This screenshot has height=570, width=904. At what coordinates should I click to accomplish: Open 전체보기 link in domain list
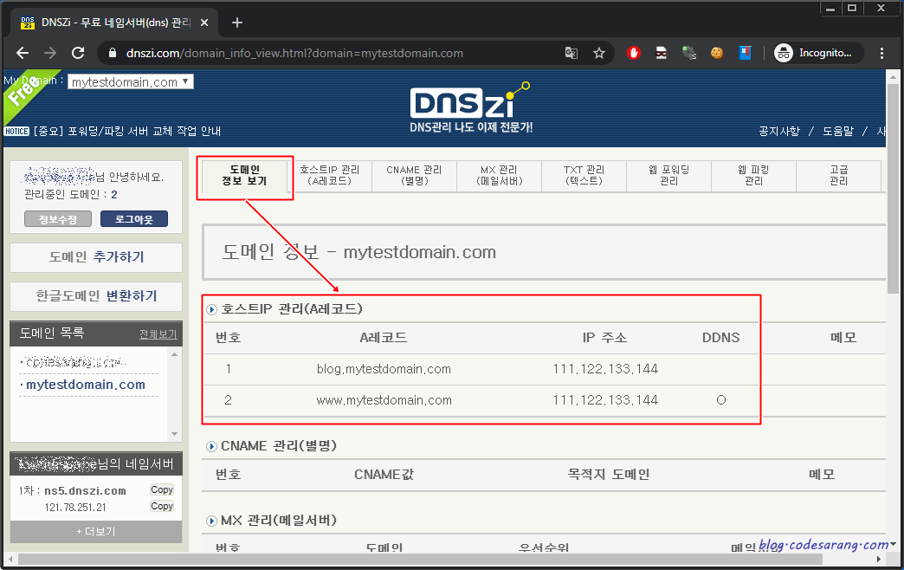(158, 334)
